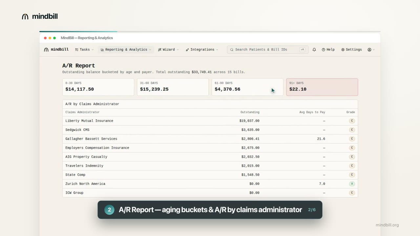
Task: Select the Liberty Mutual Insurance row
Action: coord(210,121)
